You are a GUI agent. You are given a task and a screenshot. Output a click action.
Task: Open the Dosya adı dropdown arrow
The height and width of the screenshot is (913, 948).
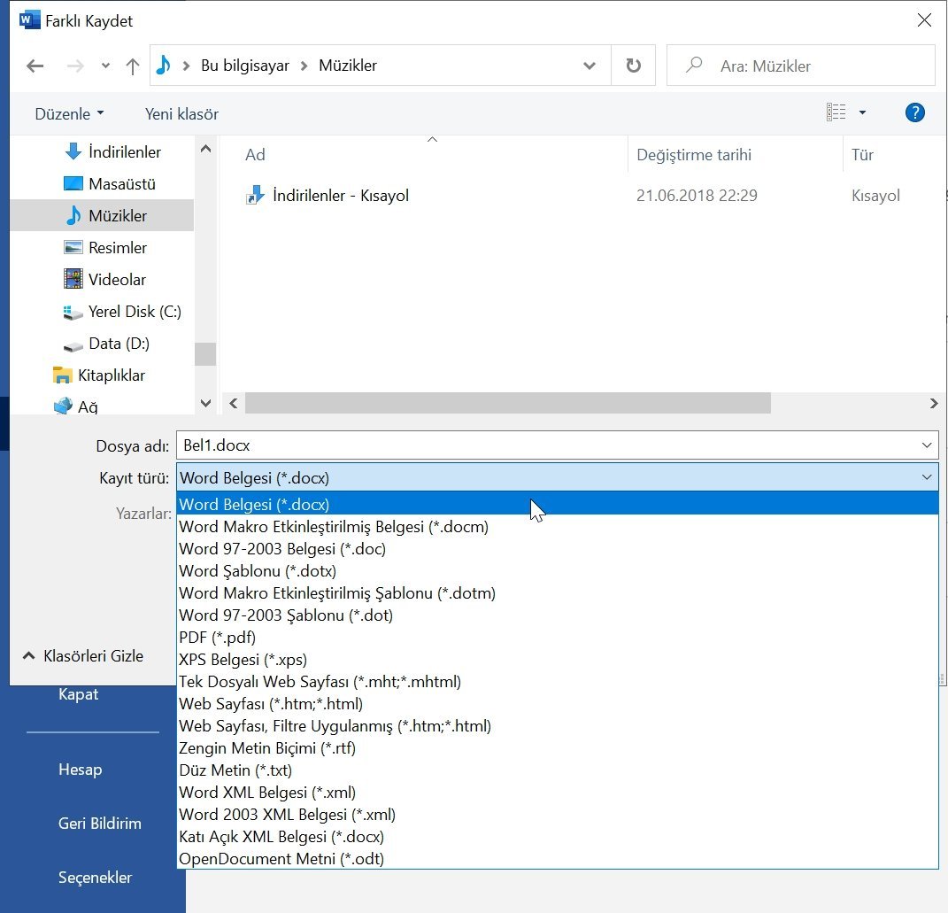coord(927,445)
